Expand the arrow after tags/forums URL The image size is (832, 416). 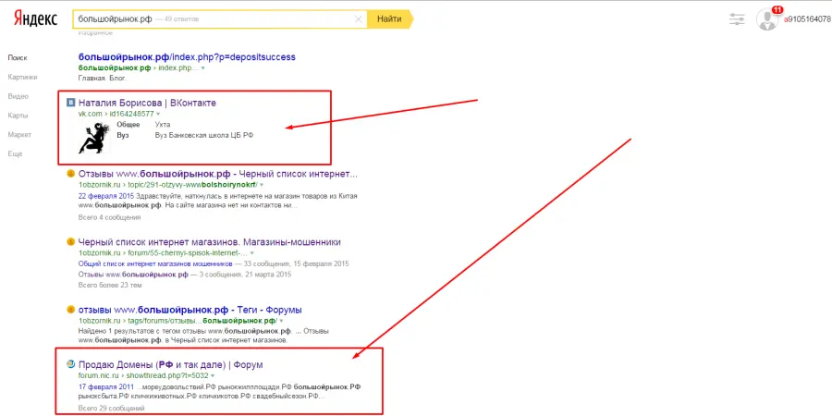pos(281,321)
